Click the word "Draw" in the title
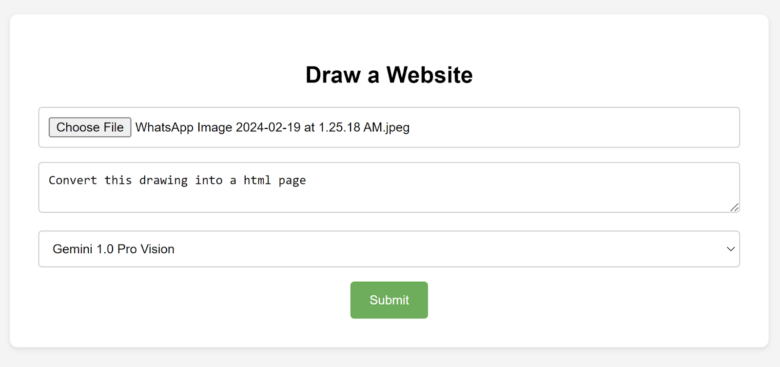This screenshot has width=780, height=367. point(333,75)
